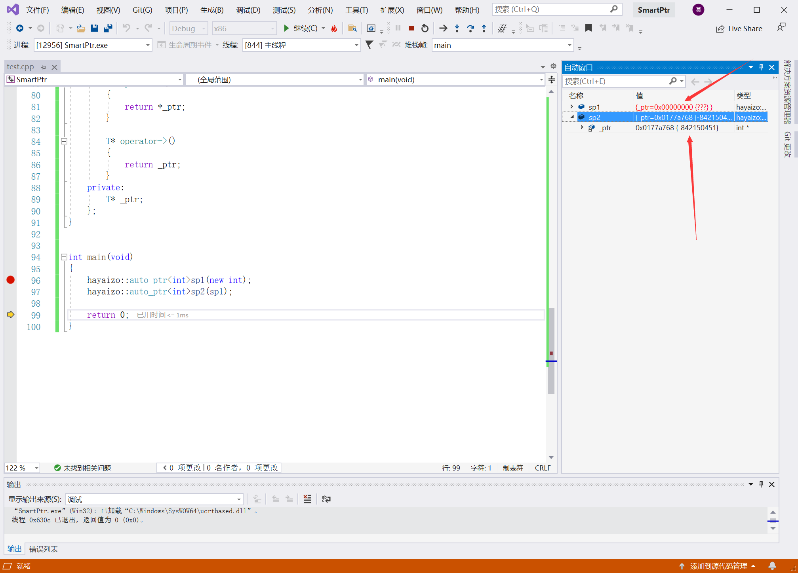Image resolution: width=798 pixels, height=573 pixels.
Task: Toggle auto-hide pin on Autos window
Action: pyautogui.click(x=761, y=67)
